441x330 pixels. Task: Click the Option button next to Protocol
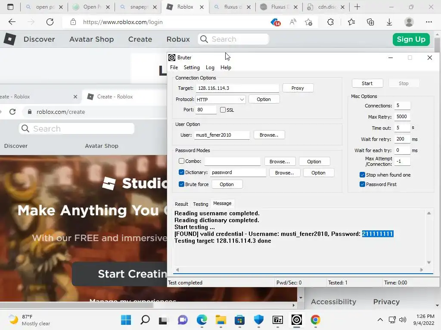[264, 99]
